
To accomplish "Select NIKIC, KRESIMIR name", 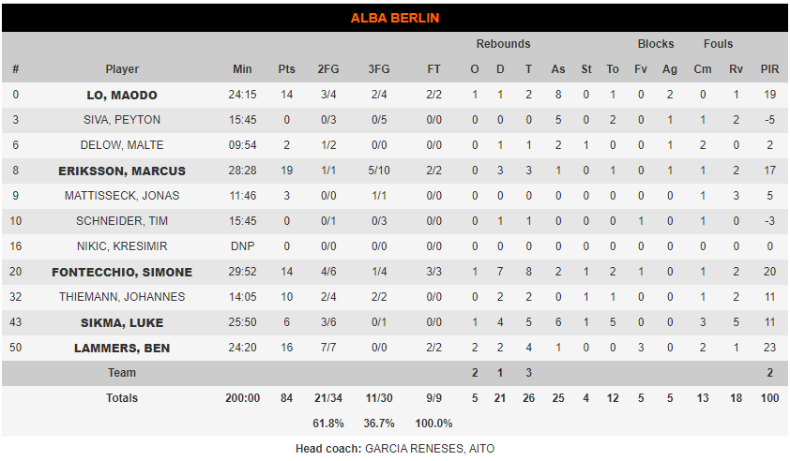I will (122, 246).
